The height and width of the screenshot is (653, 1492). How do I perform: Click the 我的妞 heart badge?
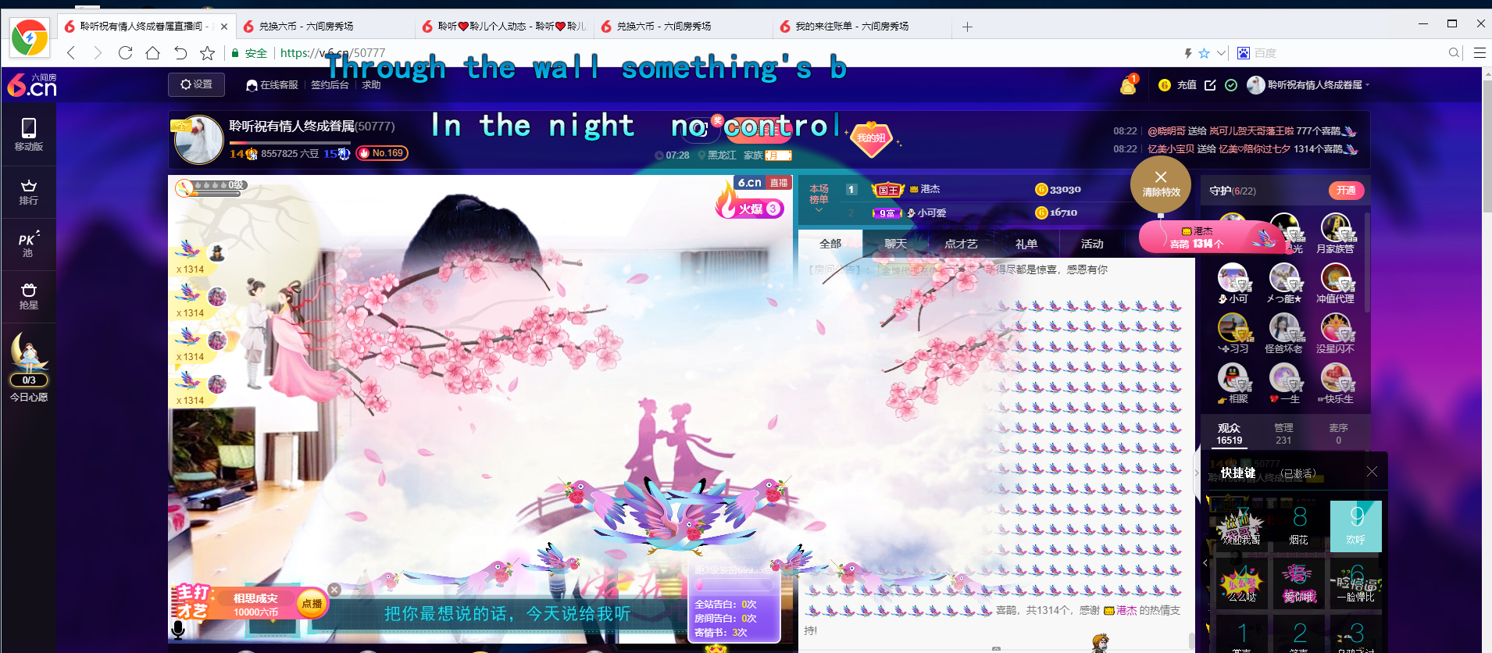[x=871, y=138]
